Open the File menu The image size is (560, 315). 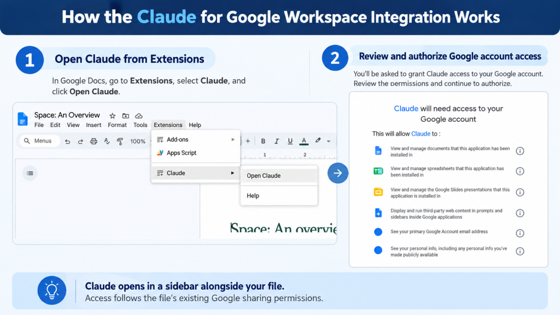(39, 125)
